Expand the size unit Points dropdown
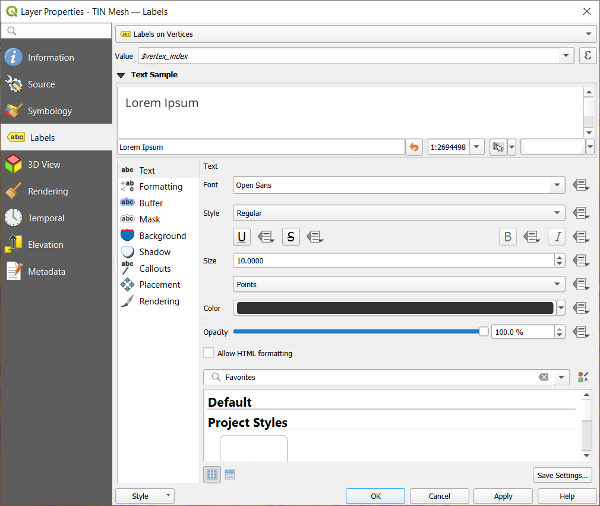600x506 pixels. (x=399, y=284)
